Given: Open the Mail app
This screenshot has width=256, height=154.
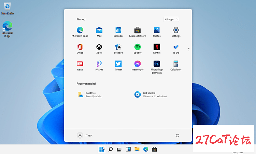Looking at the screenshot, I should pos(99,32).
